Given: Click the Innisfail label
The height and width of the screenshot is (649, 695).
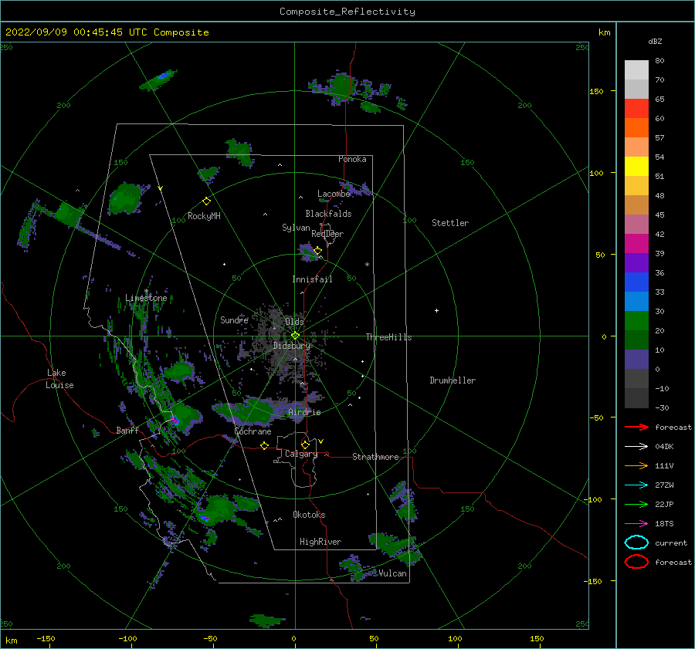Looking at the screenshot, I should (x=312, y=279).
